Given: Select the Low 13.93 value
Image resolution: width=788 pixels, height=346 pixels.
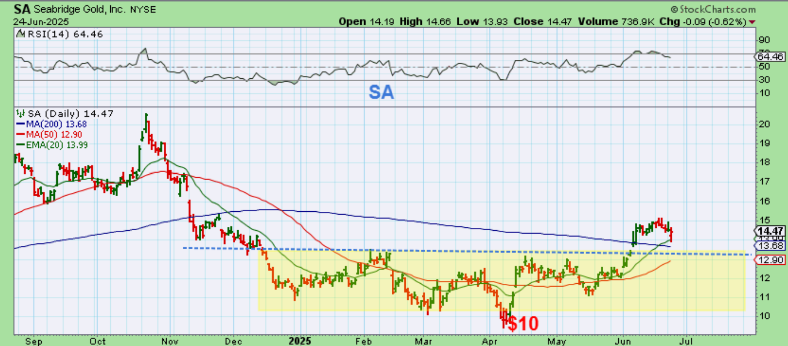Looking at the screenshot, I should (x=482, y=21).
